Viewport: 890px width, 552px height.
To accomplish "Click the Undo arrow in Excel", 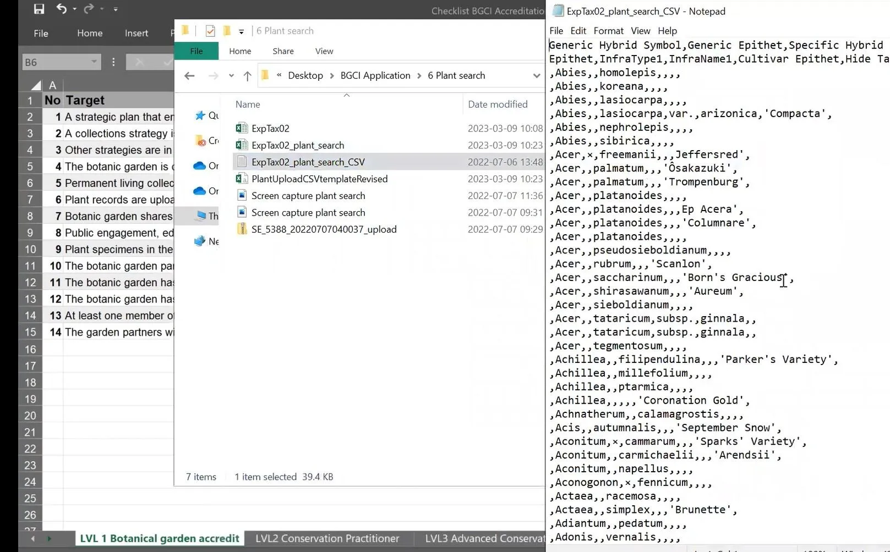I will pos(62,9).
